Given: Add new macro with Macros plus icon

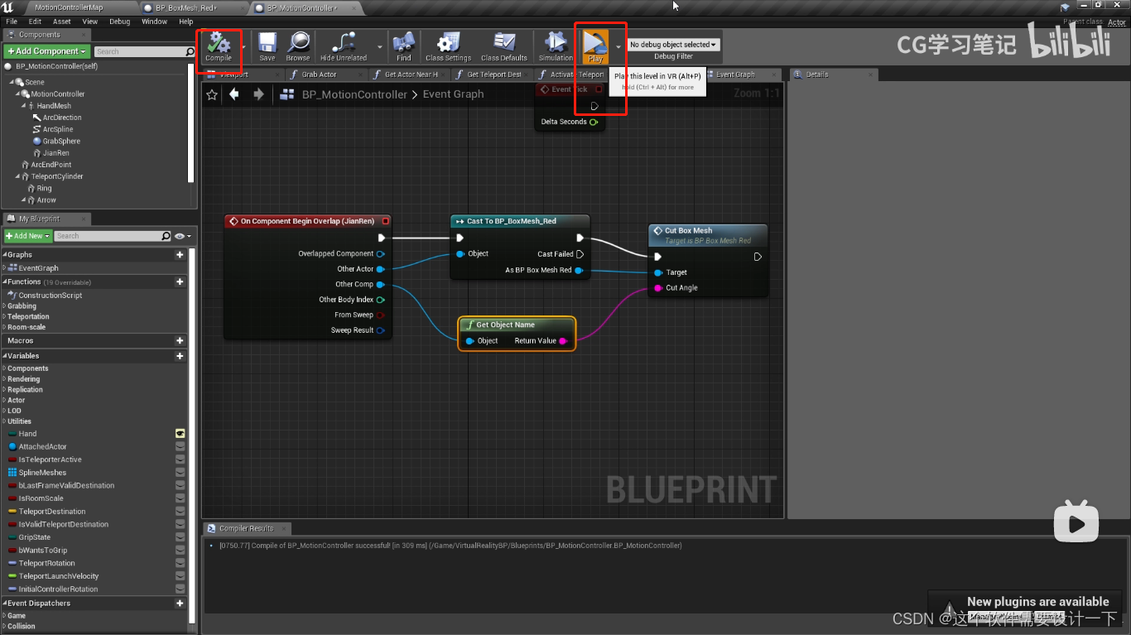Looking at the screenshot, I should pyautogui.click(x=180, y=340).
